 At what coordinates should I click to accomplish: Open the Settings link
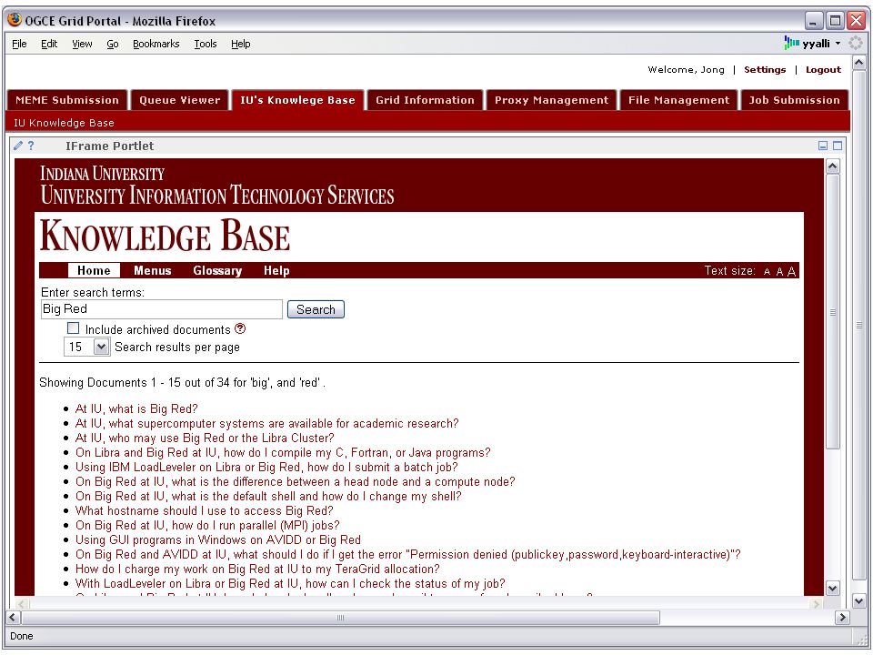coord(765,70)
